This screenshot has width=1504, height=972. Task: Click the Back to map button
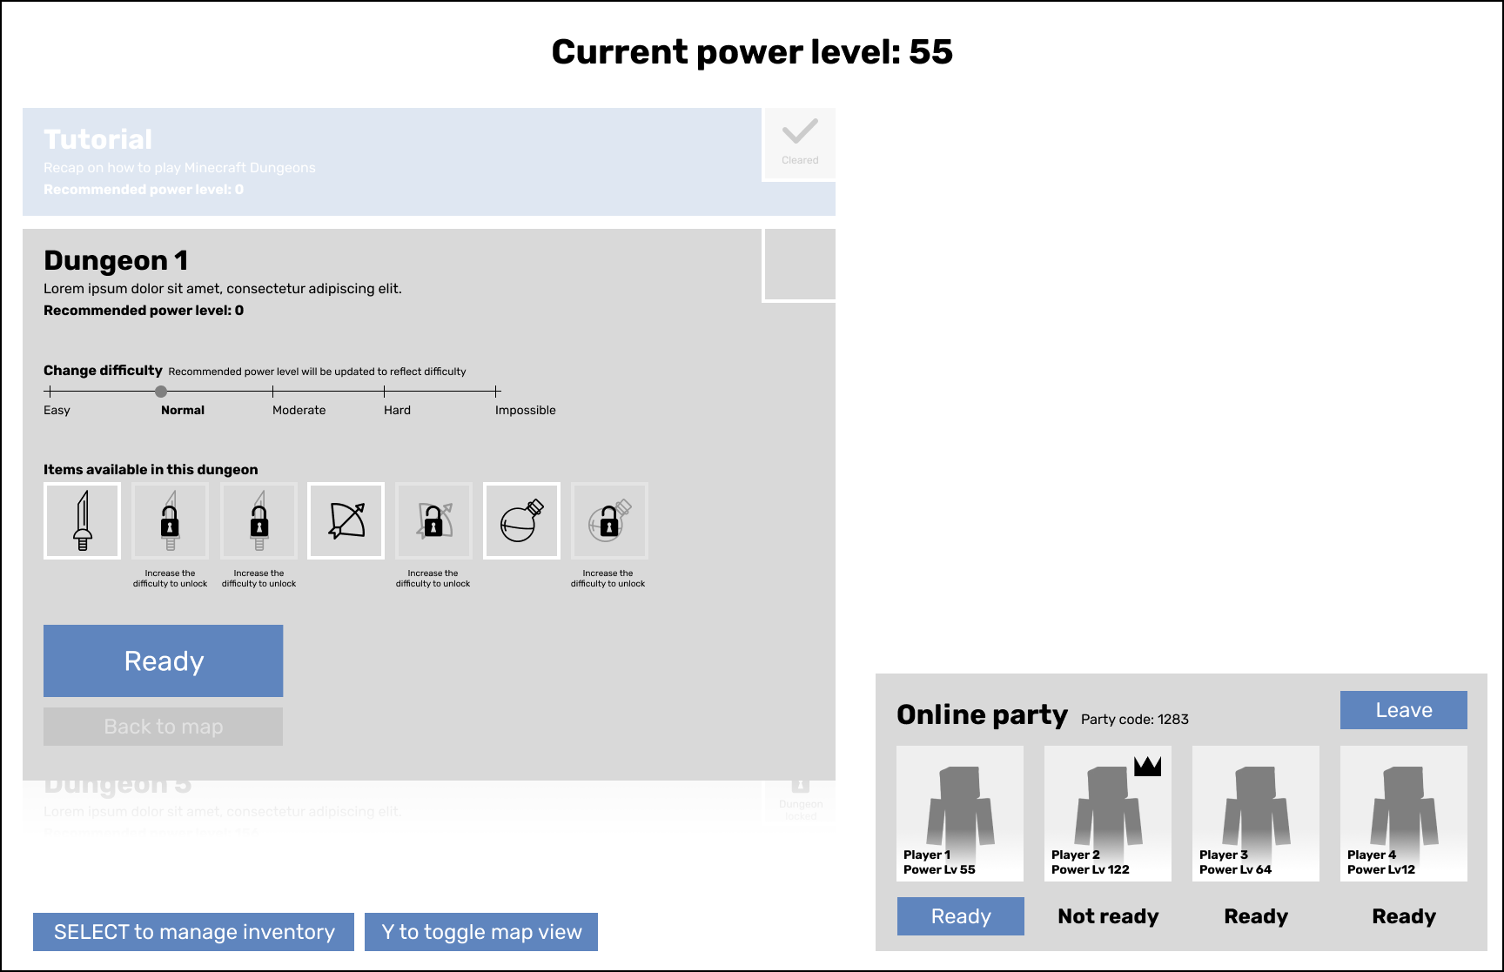(x=164, y=727)
